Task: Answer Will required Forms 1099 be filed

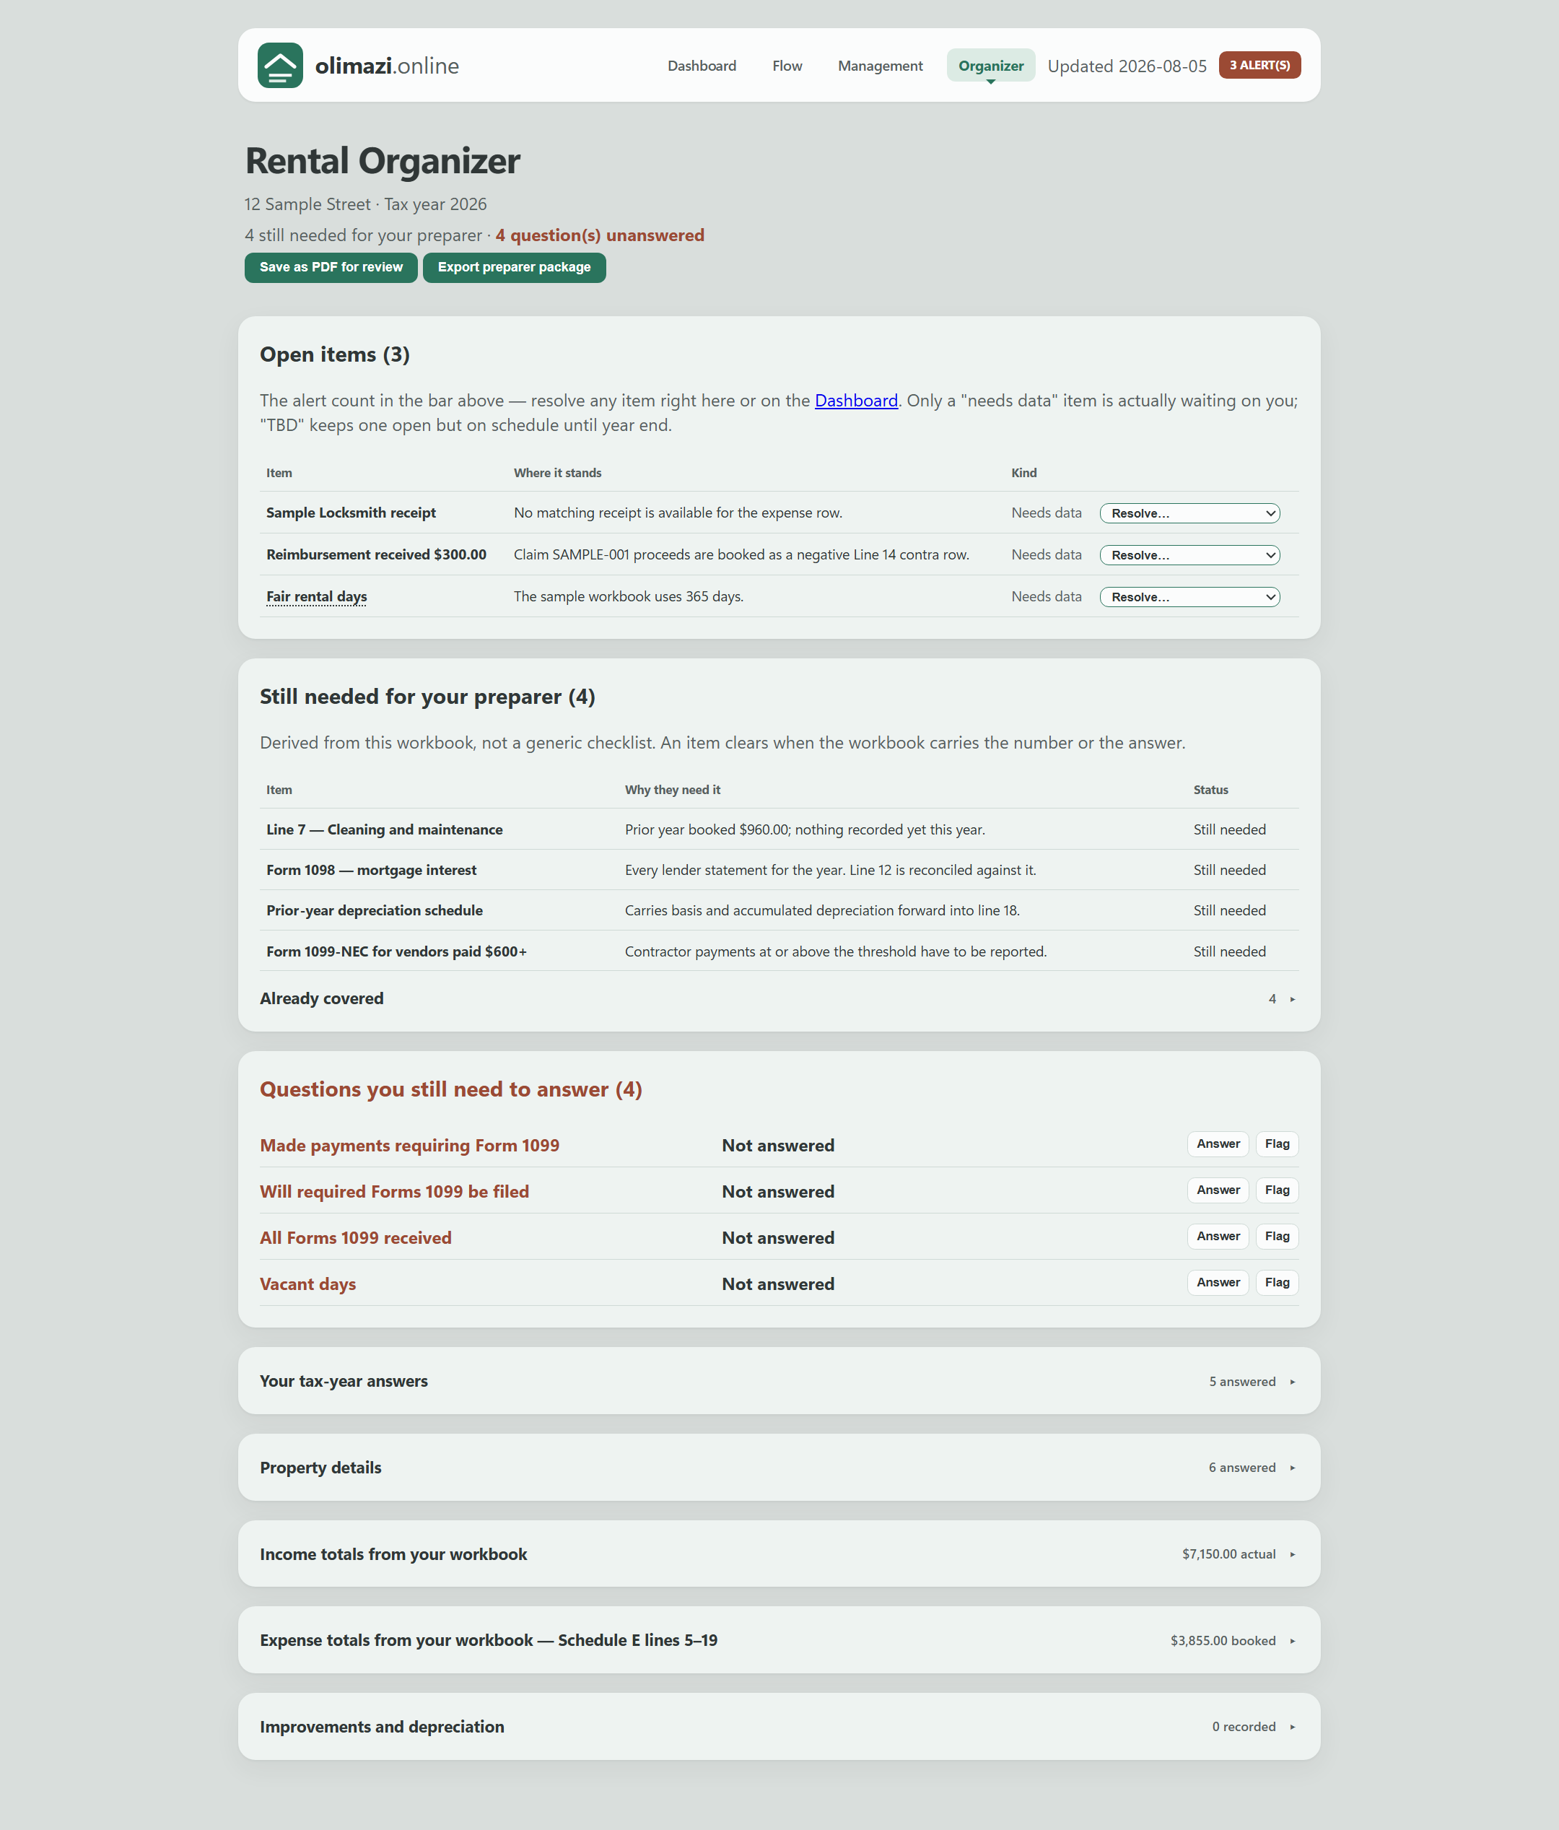Action: click(1218, 1190)
